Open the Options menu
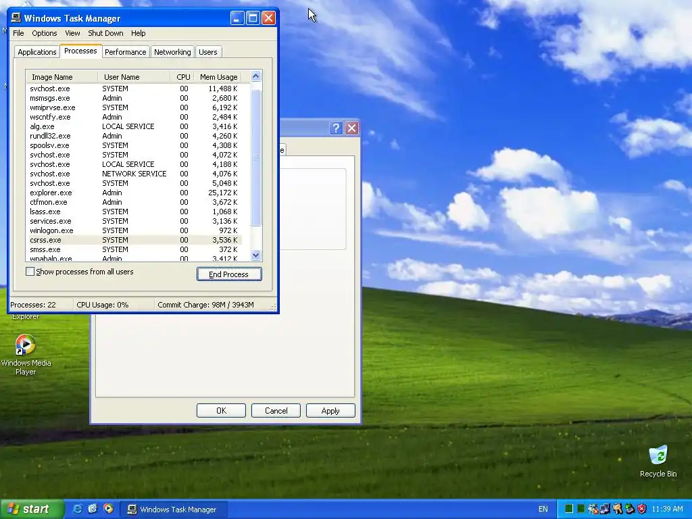This screenshot has width=692, height=519. pyautogui.click(x=44, y=33)
